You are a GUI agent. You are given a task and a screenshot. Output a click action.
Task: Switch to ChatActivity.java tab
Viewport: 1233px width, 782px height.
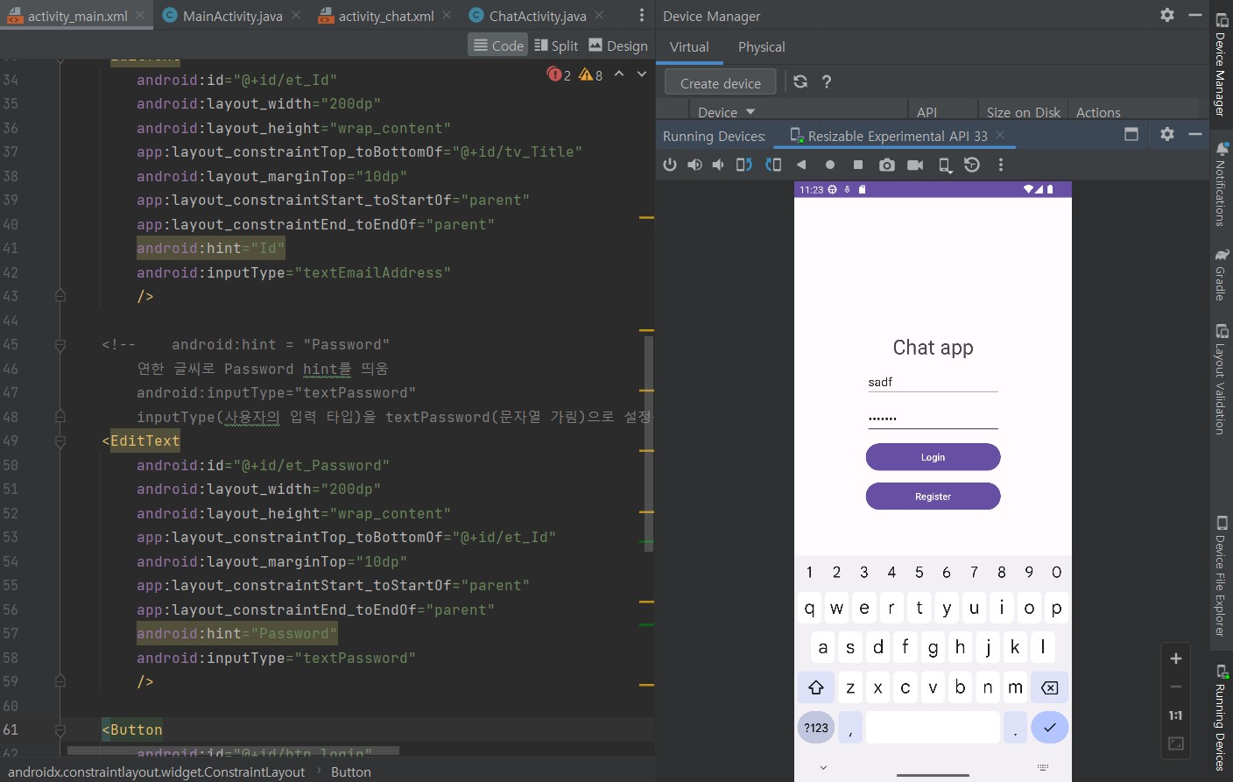[x=538, y=16]
